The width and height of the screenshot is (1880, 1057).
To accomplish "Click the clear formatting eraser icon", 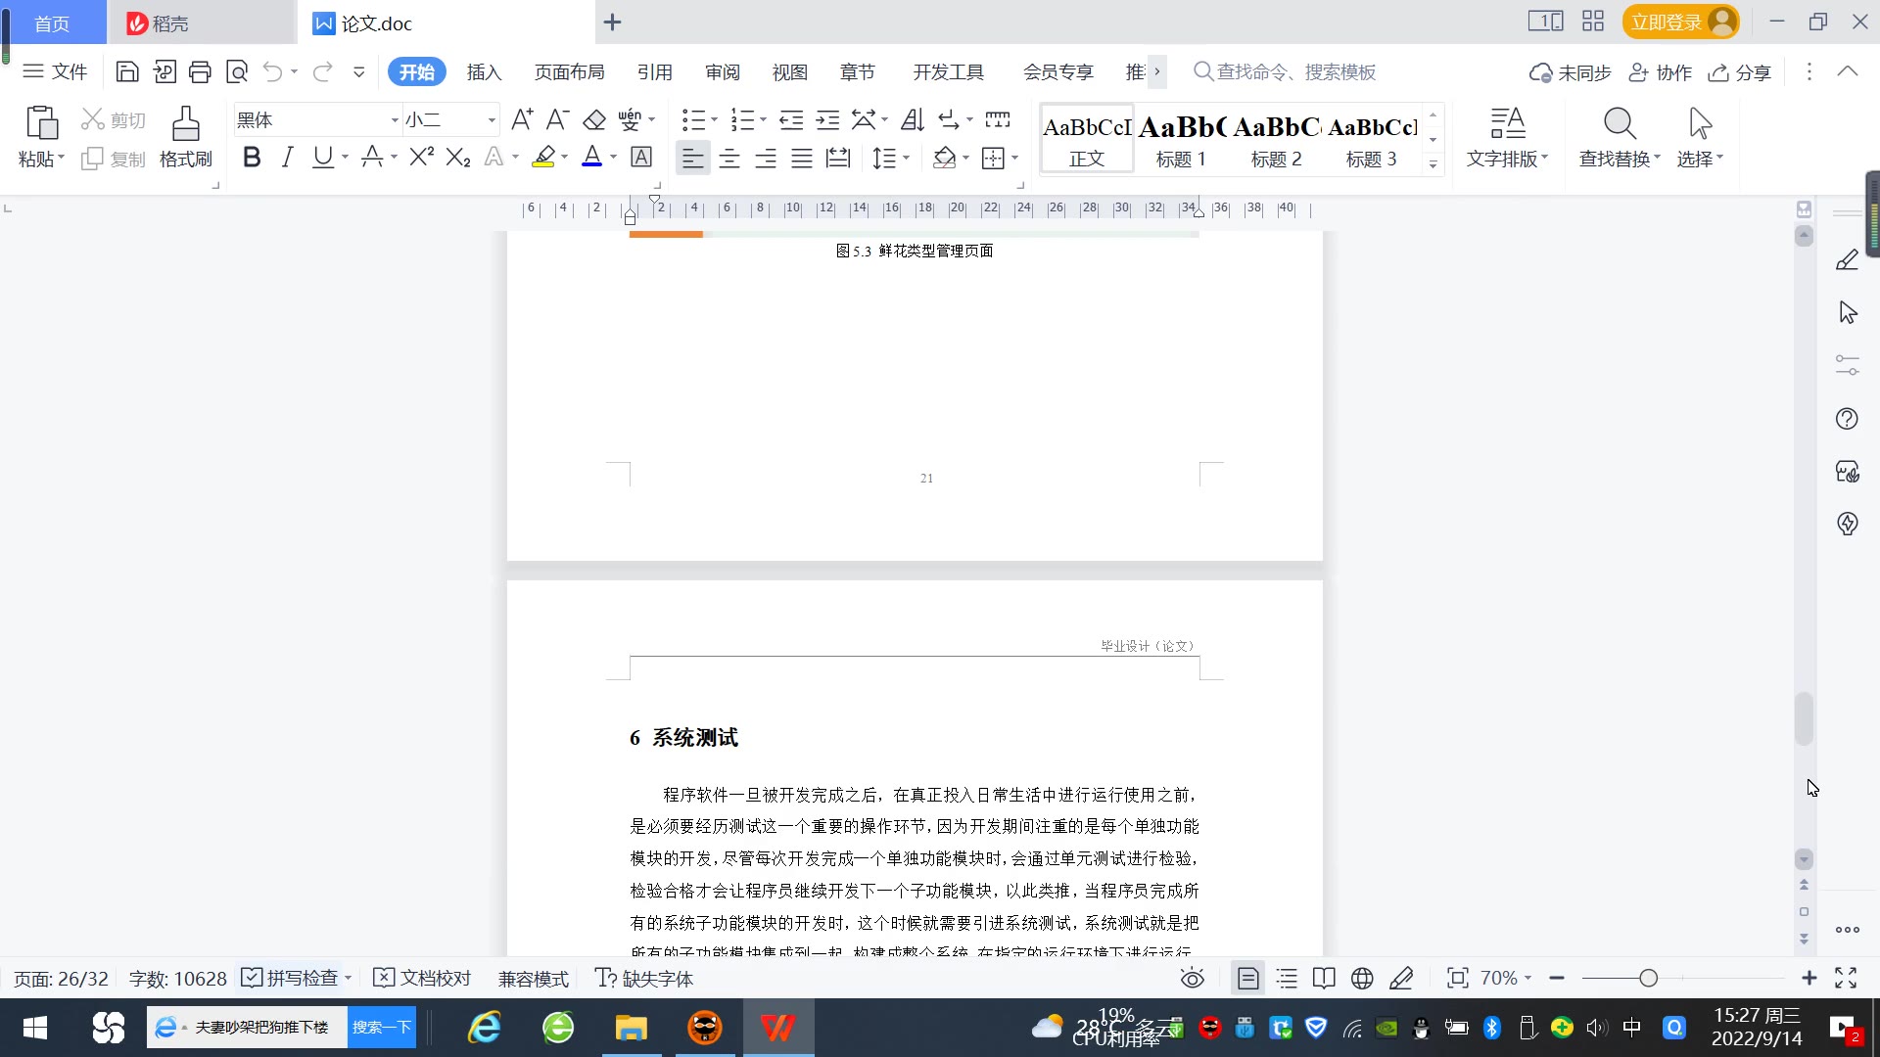I will click(594, 119).
